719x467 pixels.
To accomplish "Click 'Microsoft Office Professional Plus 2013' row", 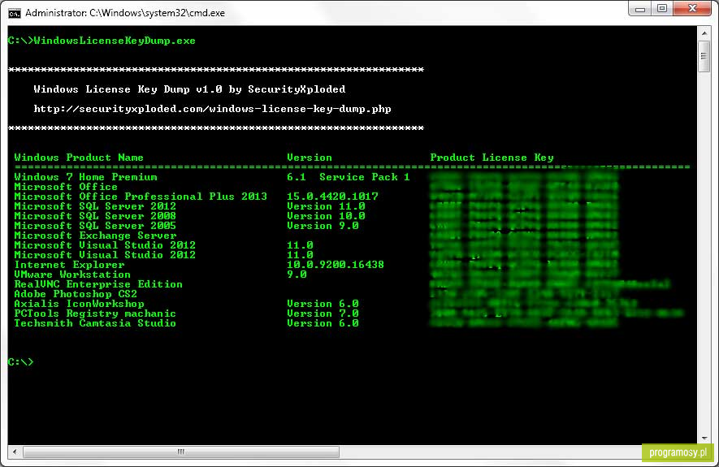I will click(141, 197).
